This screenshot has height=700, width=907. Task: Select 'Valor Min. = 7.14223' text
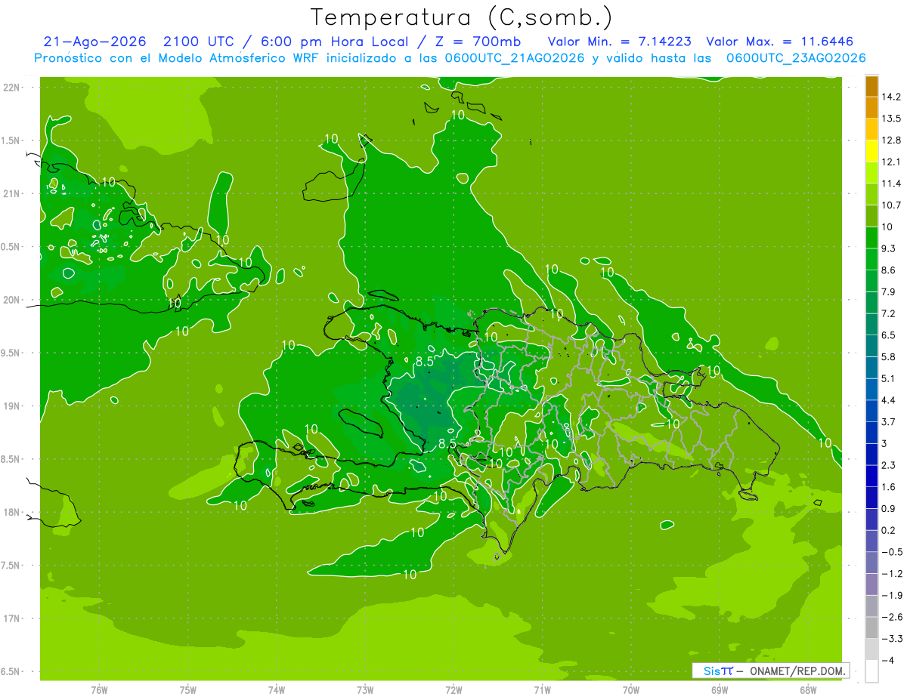(x=619, y=42)
